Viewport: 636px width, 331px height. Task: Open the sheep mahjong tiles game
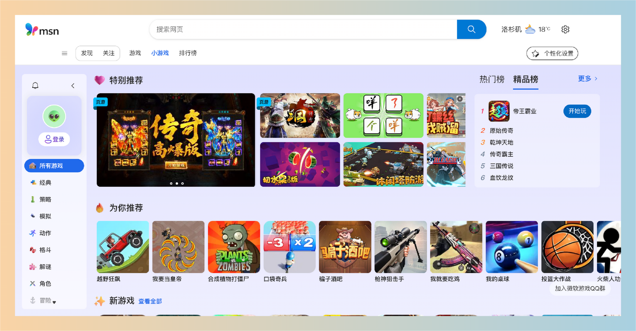click(x=383, y=116)
